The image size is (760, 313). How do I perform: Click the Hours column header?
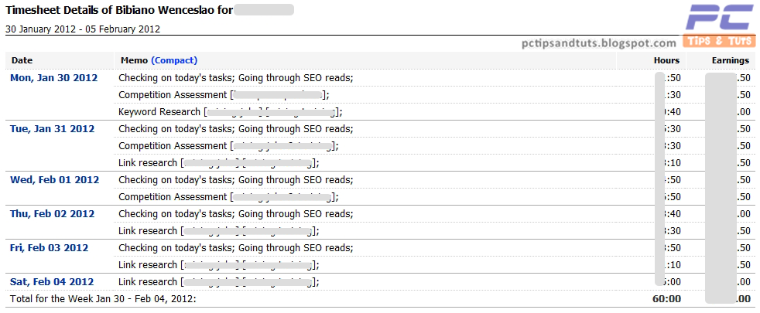[666, 60]
